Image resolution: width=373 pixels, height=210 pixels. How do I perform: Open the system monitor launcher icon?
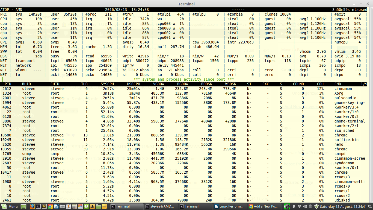44,206
